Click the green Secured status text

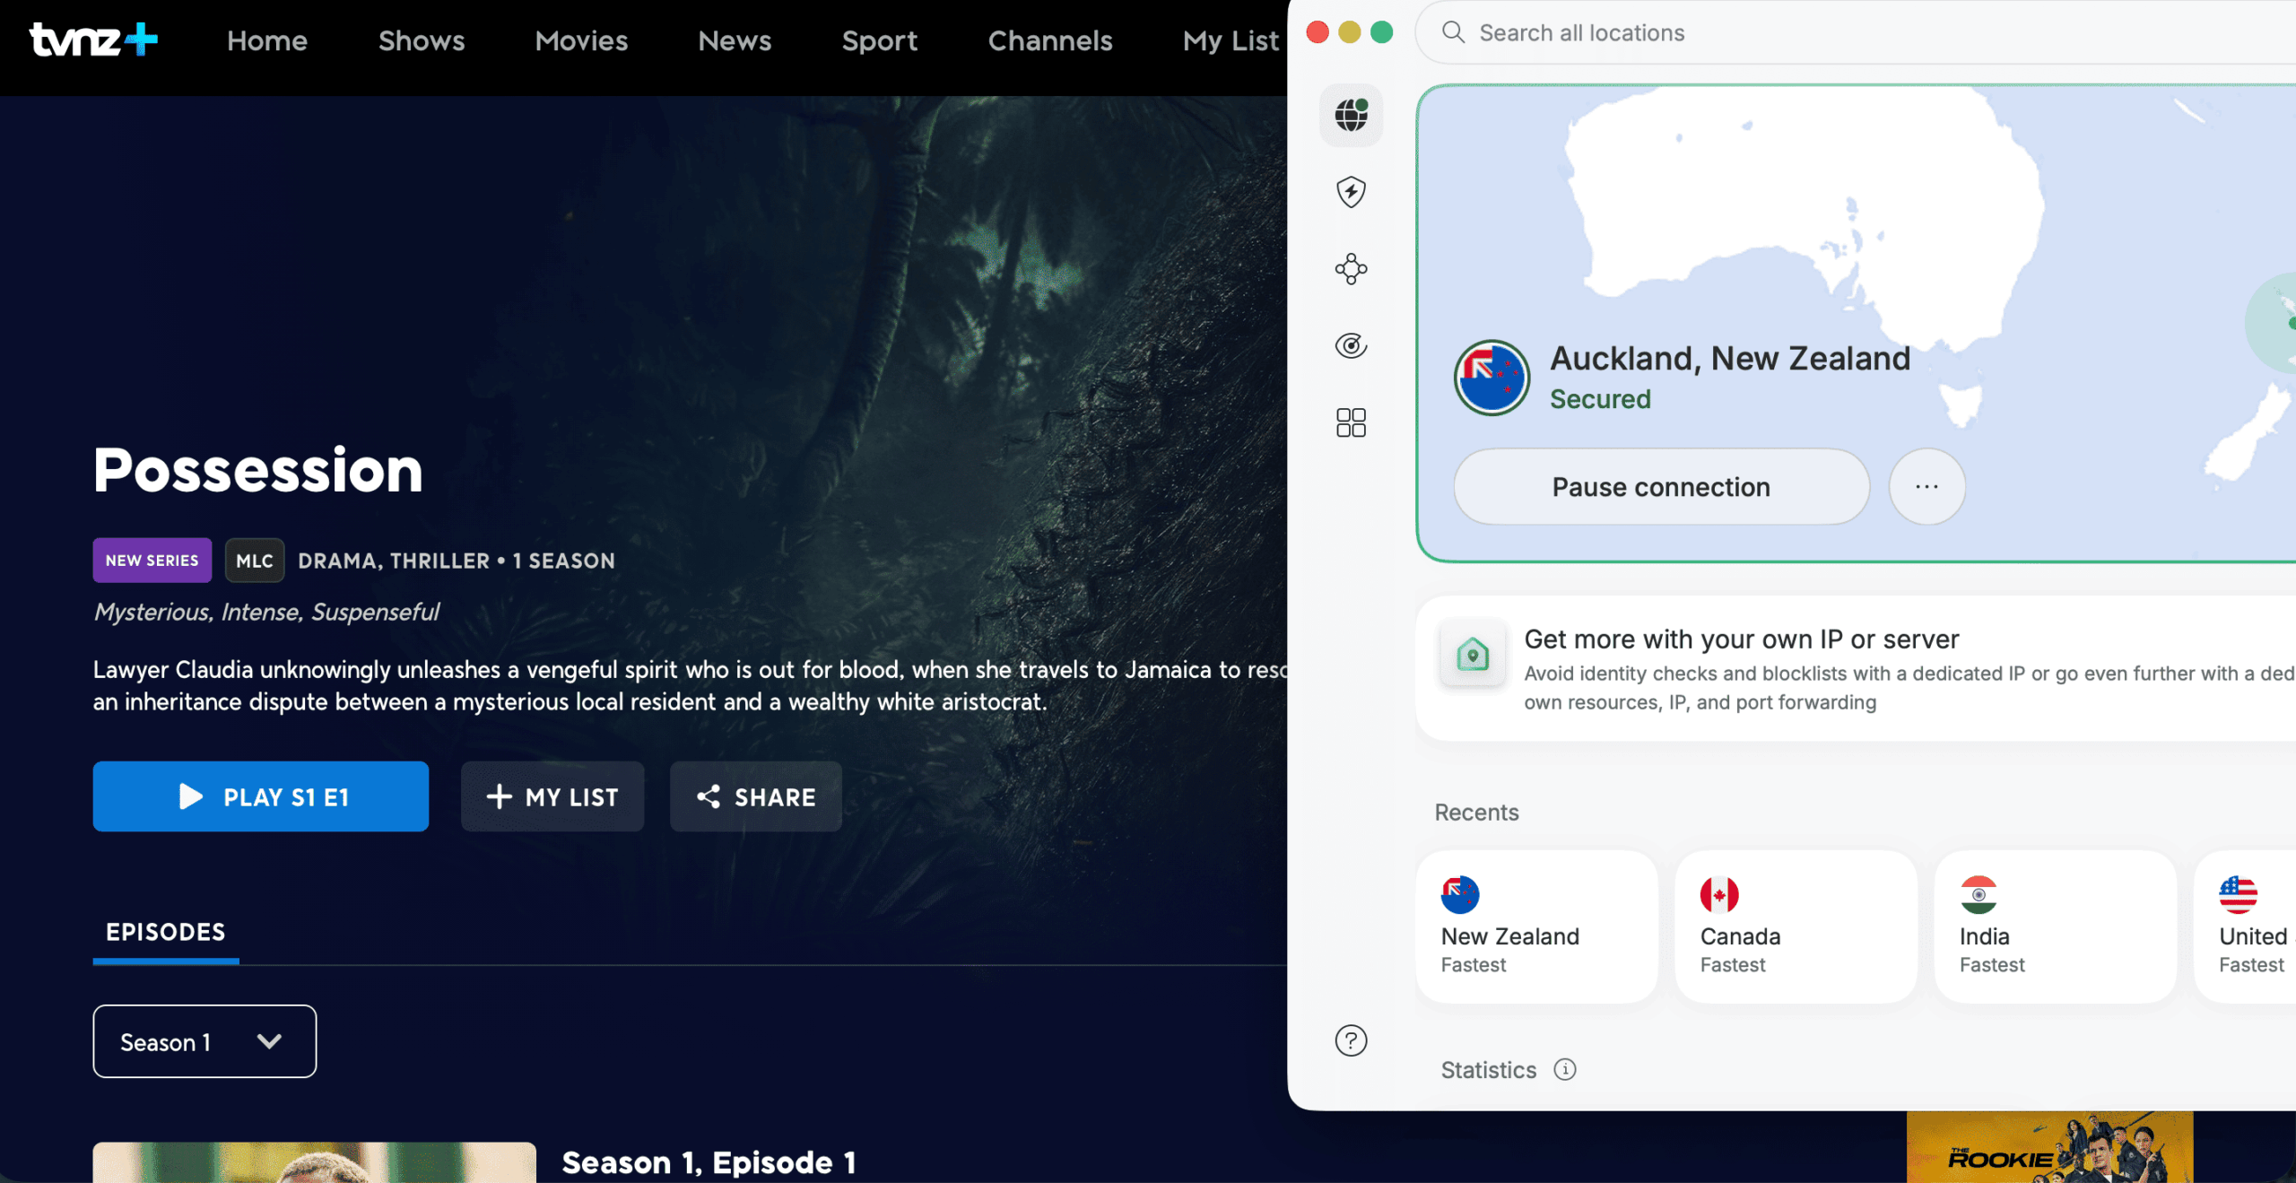click(x=1600, y=399)
